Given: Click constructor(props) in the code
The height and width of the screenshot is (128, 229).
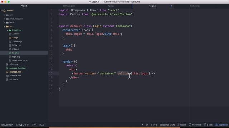Looking at the screenshot, I should pos(77,30).
